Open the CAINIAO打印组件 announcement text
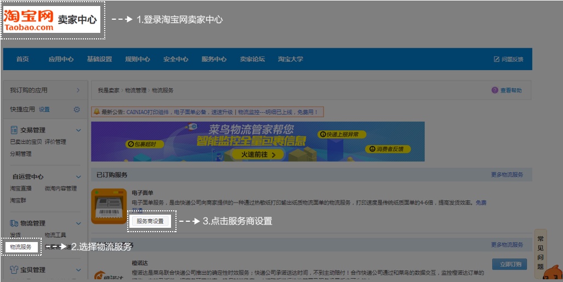This screenshot has height=282, width=563. pos(179,112)
